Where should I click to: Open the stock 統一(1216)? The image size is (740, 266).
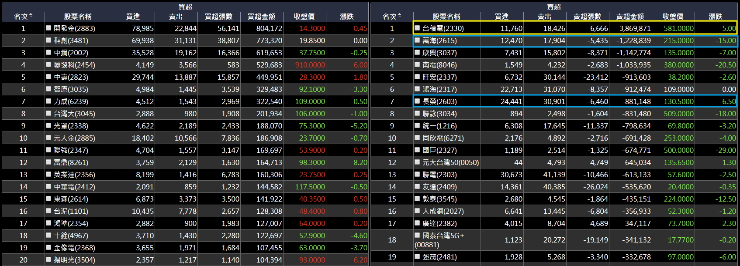coord(439,126)
